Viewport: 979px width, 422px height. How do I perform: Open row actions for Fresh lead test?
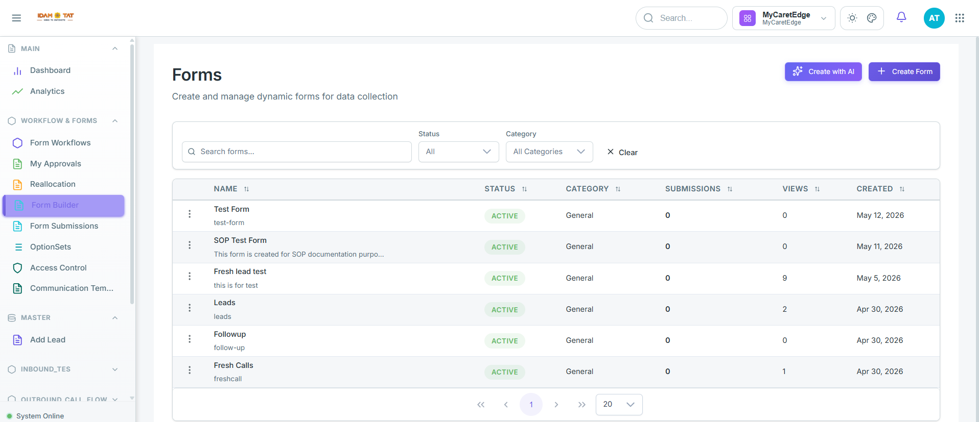point(190,276)
